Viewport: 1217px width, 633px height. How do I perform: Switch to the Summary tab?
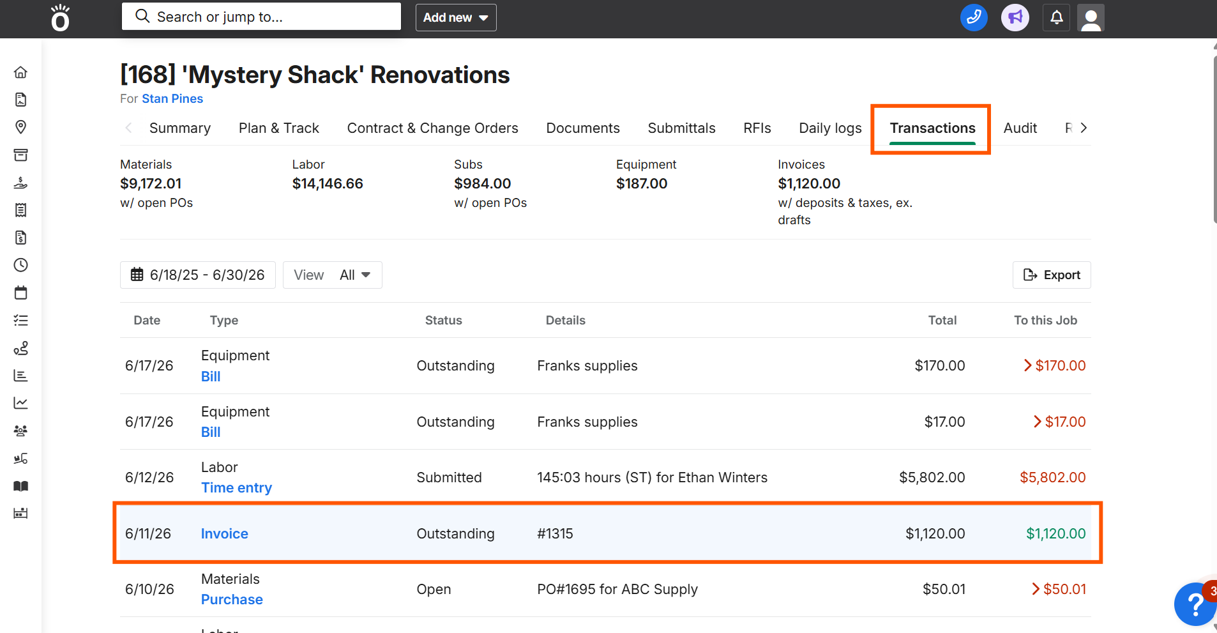pyautogui.click(x=180, y=128)
